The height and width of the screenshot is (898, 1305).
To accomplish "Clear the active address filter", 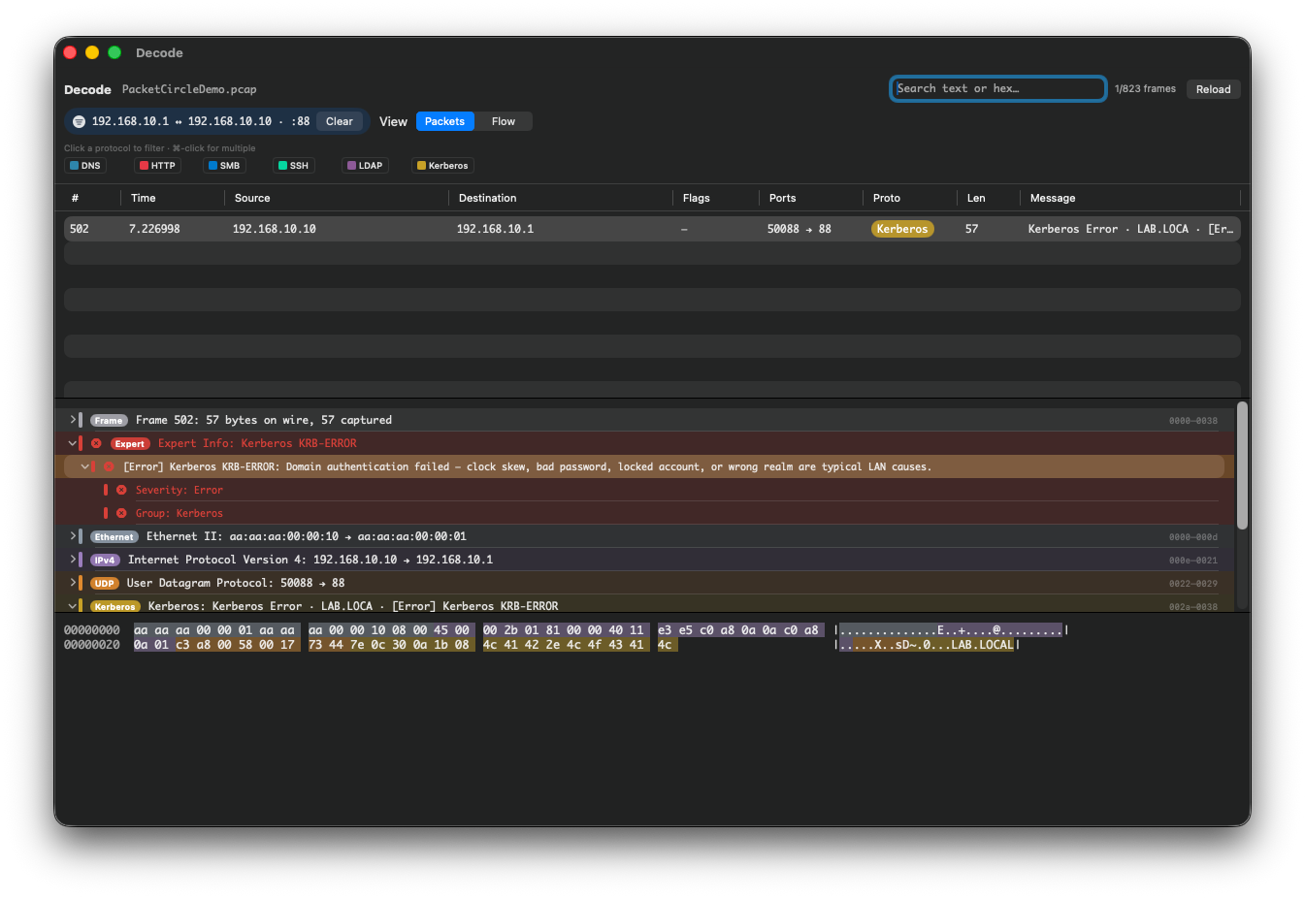I will coord(340,121).
